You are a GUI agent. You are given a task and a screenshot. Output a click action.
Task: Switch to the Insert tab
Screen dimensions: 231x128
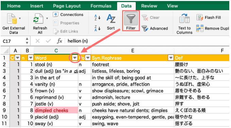(37, 6)
